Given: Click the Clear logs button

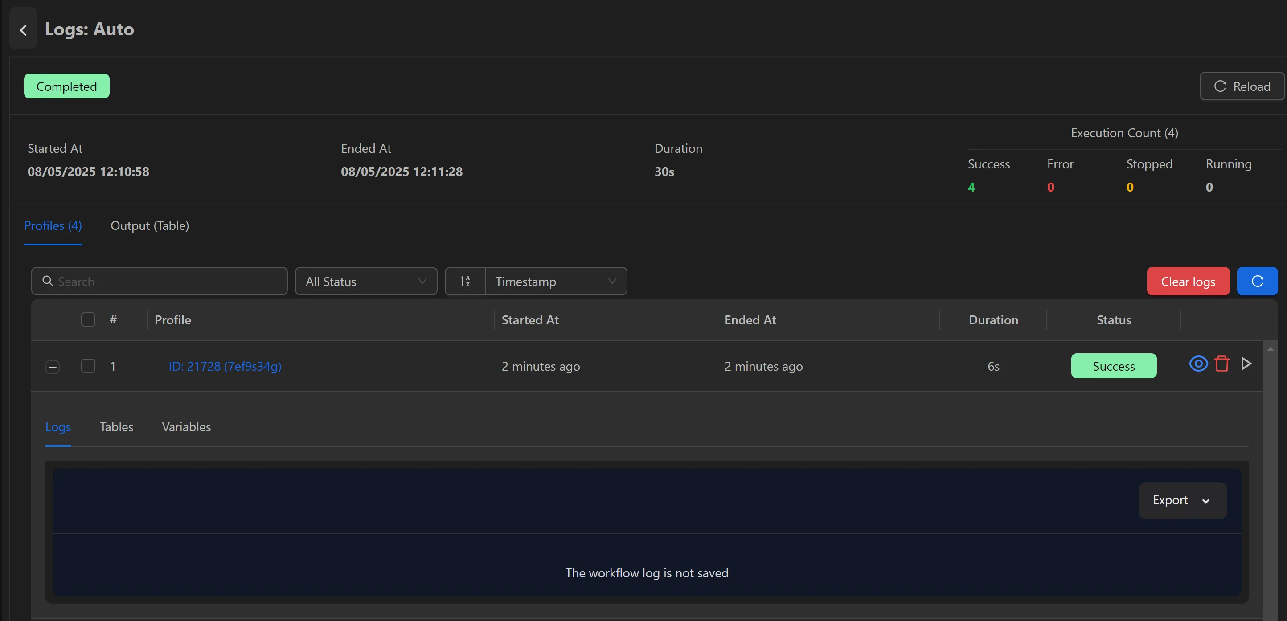Looking at the screenshot, I should [1188, 281].
